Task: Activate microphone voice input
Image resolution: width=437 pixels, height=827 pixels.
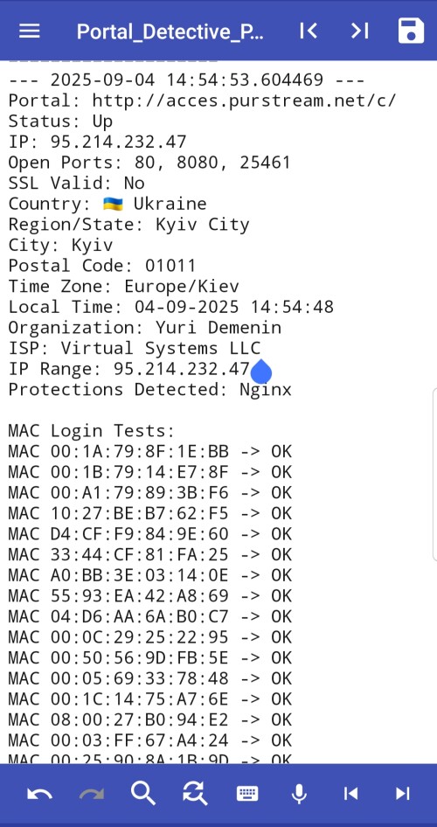Action: (299, 793)
